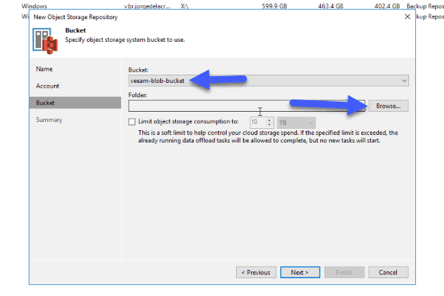Close the New Object Storage Repository dialog
444x296 pixels.
point(408,17)
